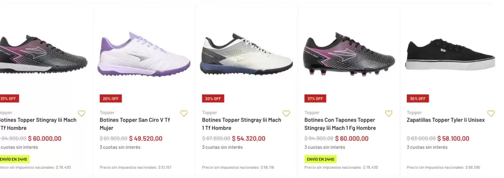This screenshot has height=178, width=504.
Task: Go to the Zapatillas Topper Tyler Ii Unisex title
Action: click(445, 120)
